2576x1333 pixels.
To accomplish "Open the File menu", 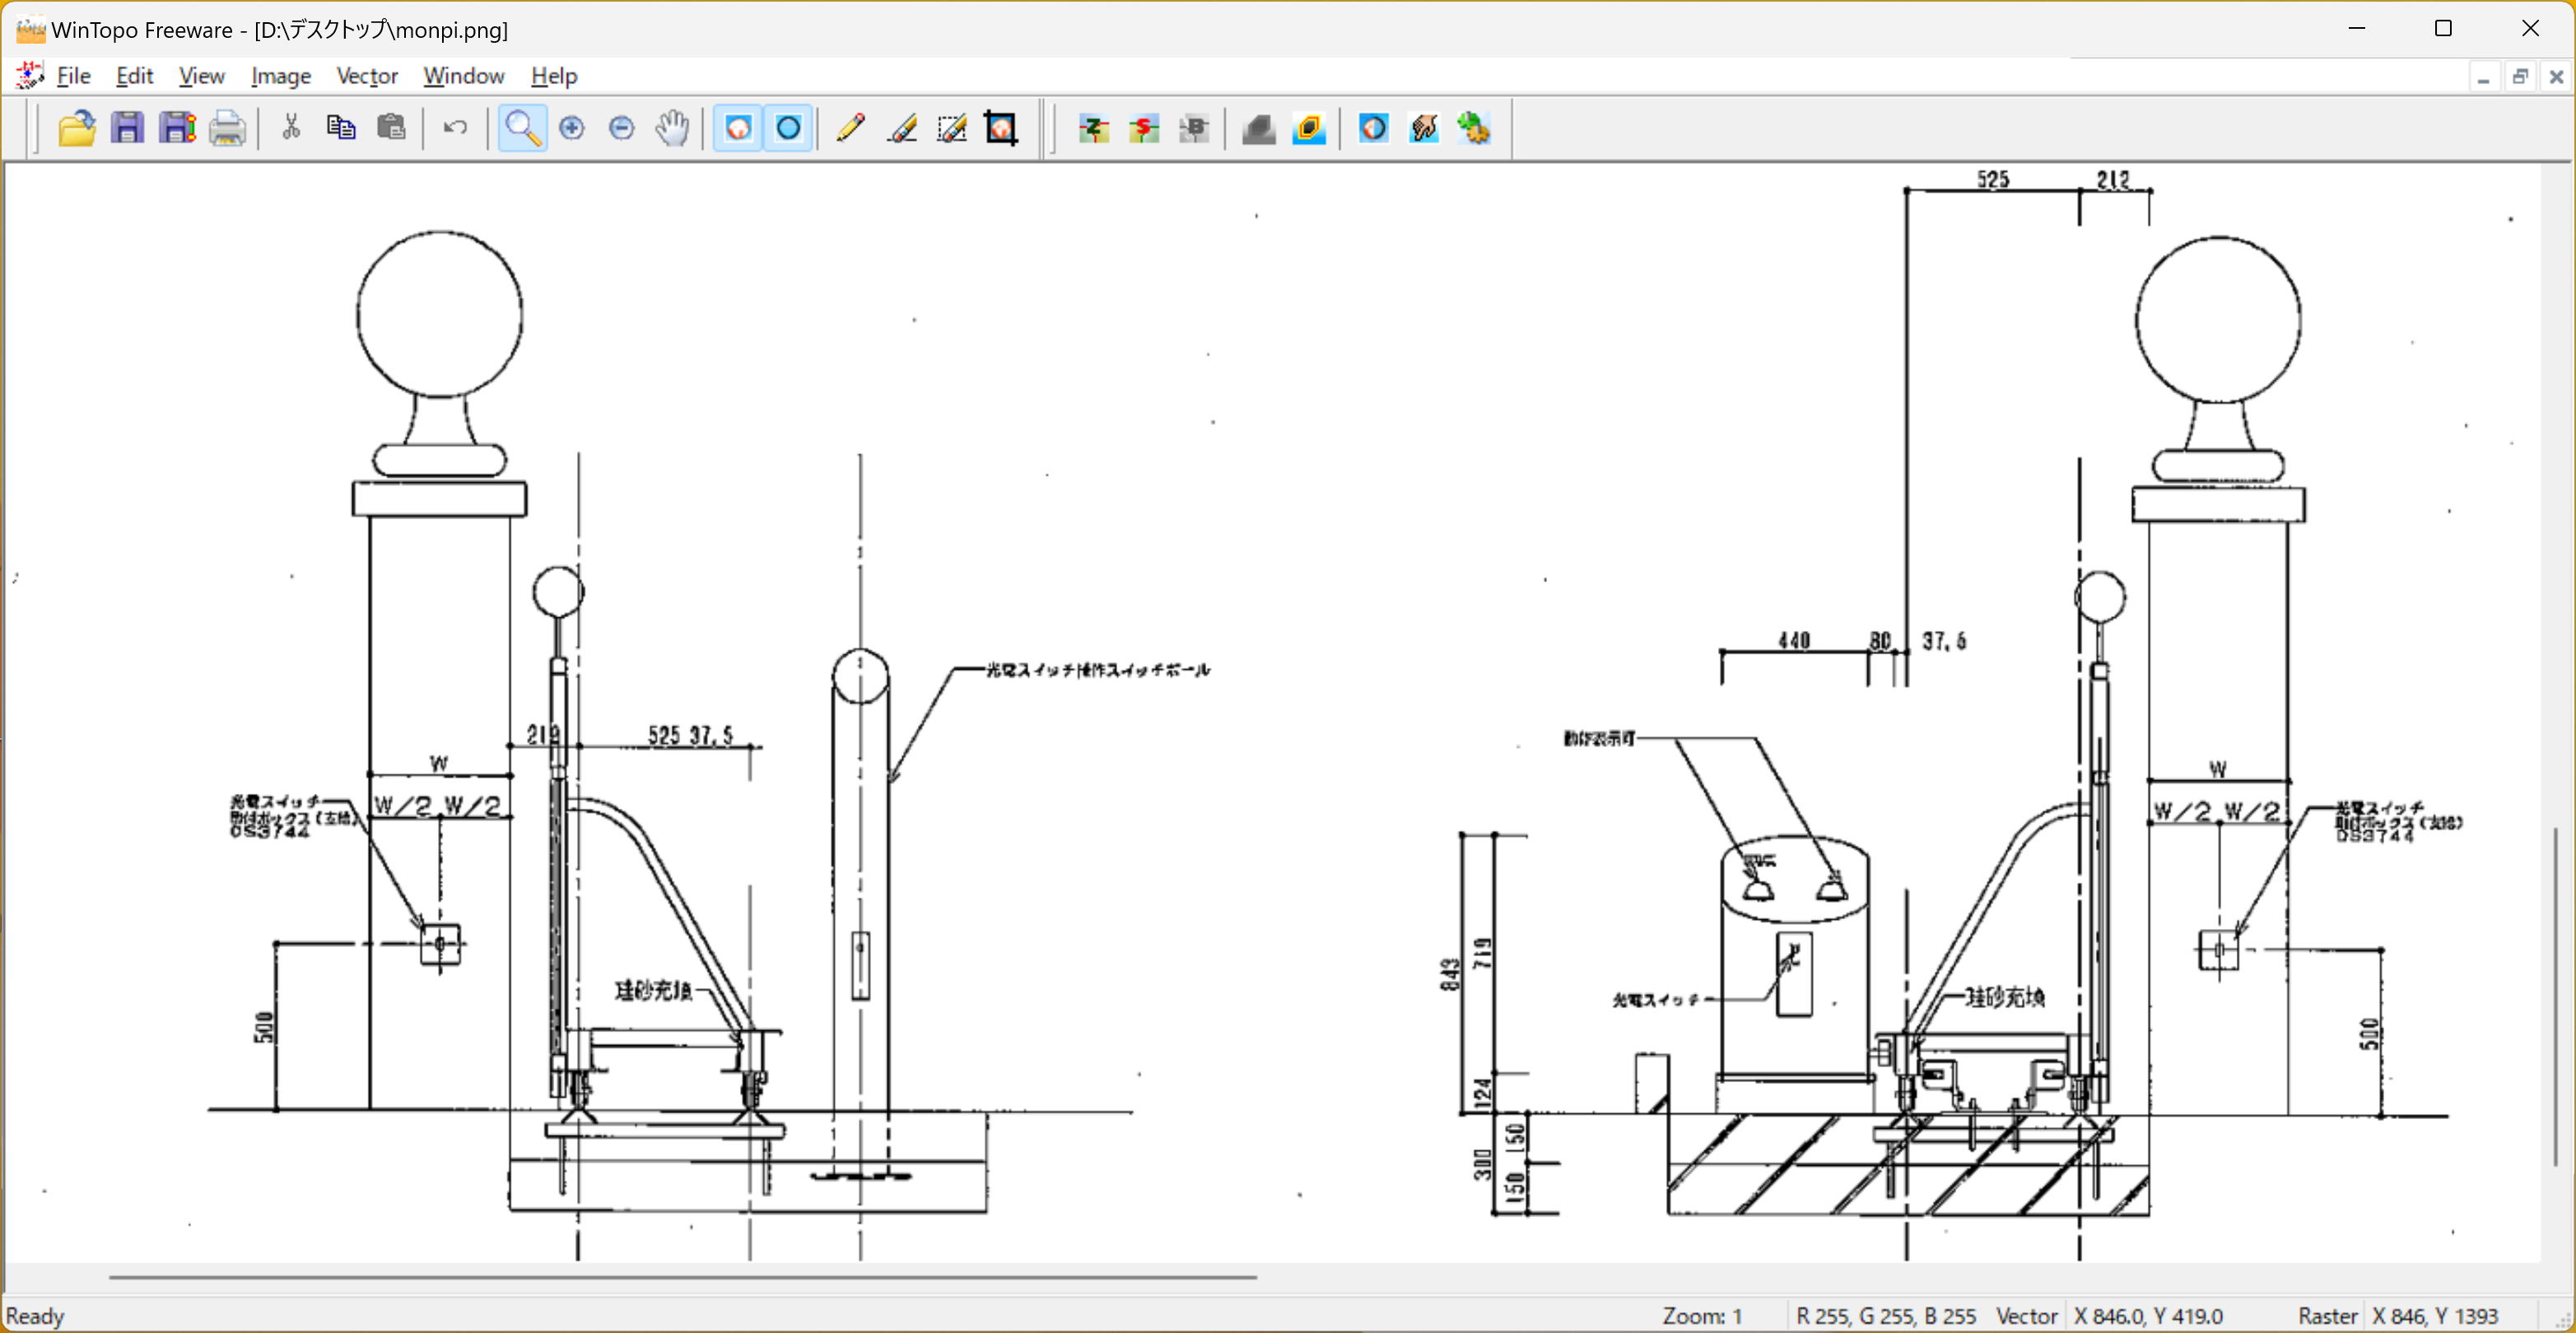I will [73, 76].
